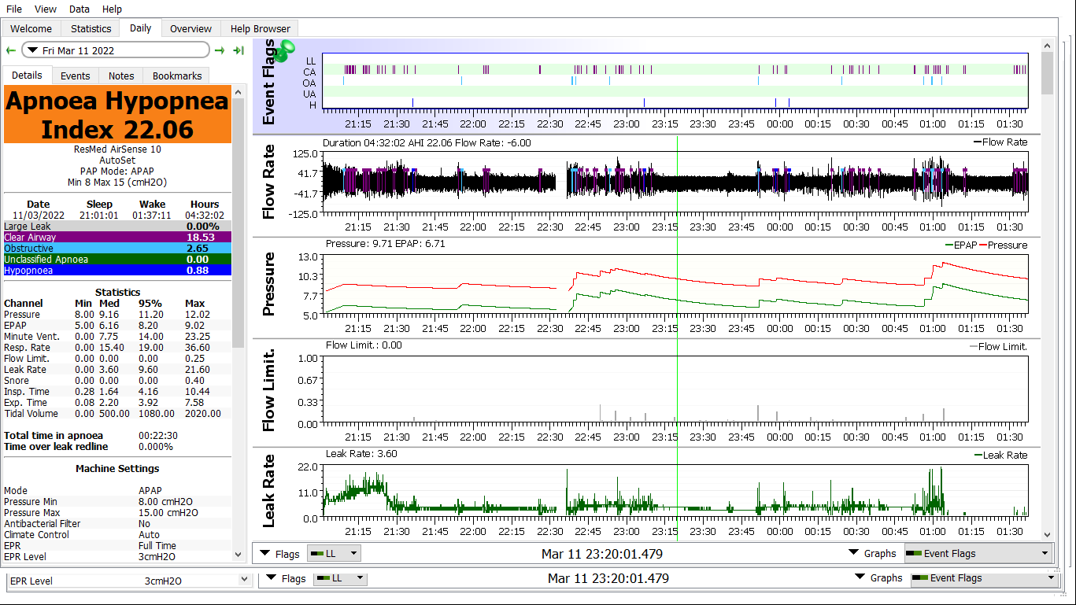This screenshot has width=1076, height=605.
Task: Click the purple Clear Airway row
Action: pos(117,237)
